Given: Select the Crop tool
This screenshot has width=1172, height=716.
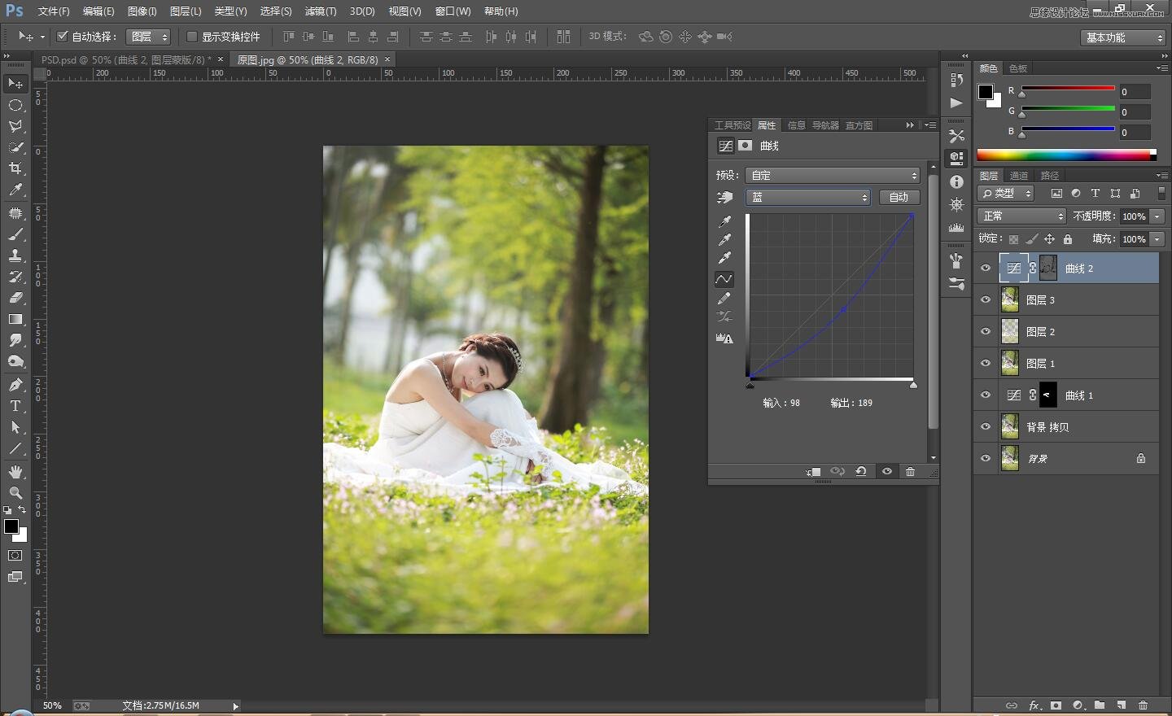Looking at the screenshot, I should click(x=15, y=168).
